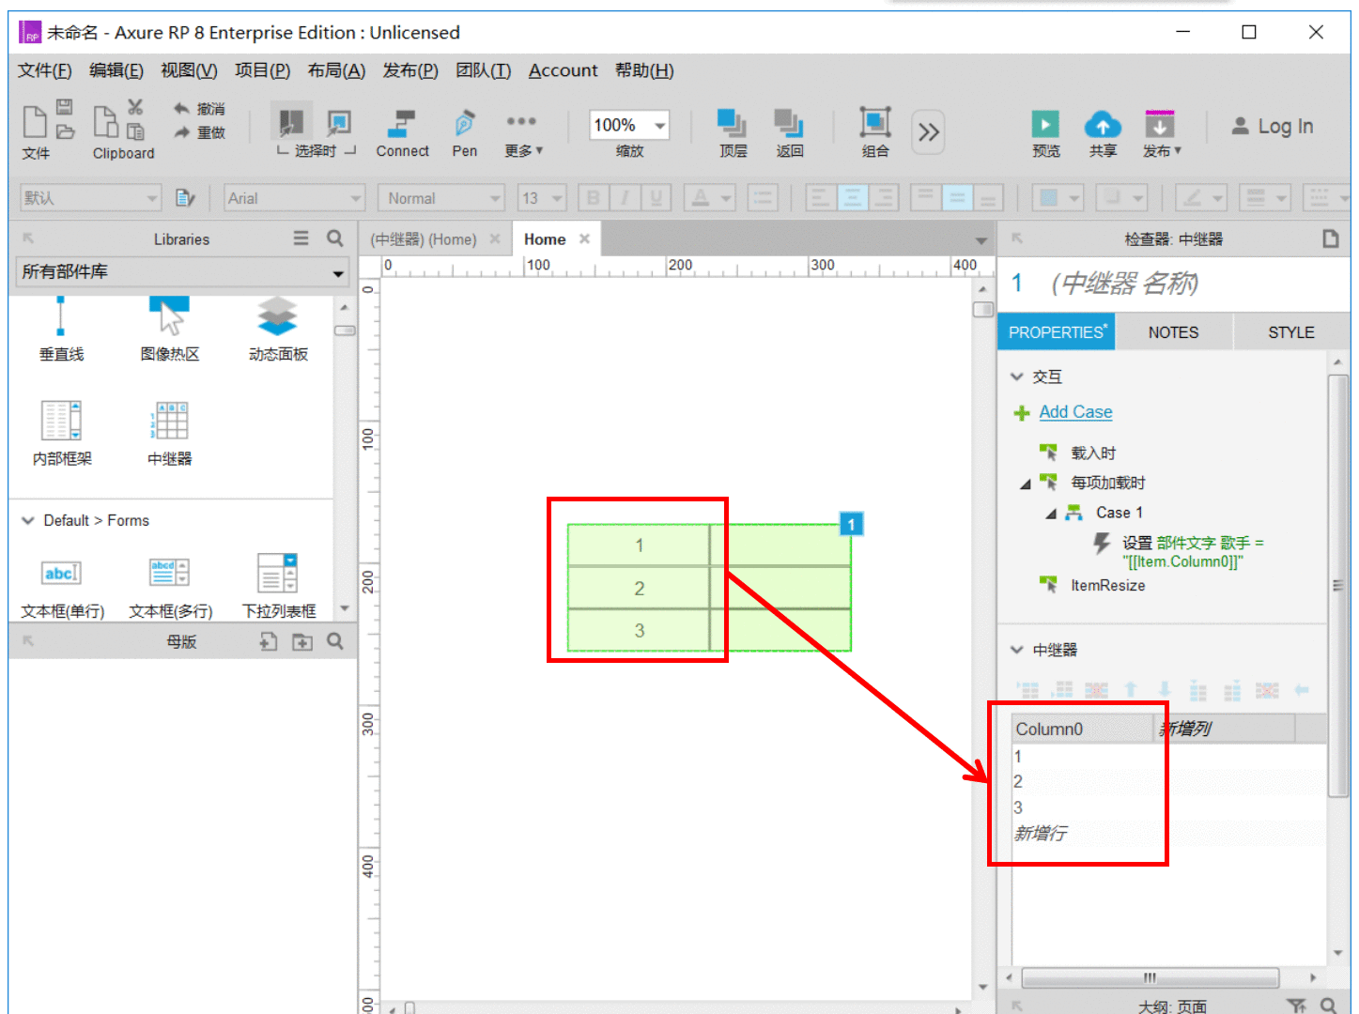Click the Libraries search icon
The image size is (1359, 1014).
coord(334,238)
